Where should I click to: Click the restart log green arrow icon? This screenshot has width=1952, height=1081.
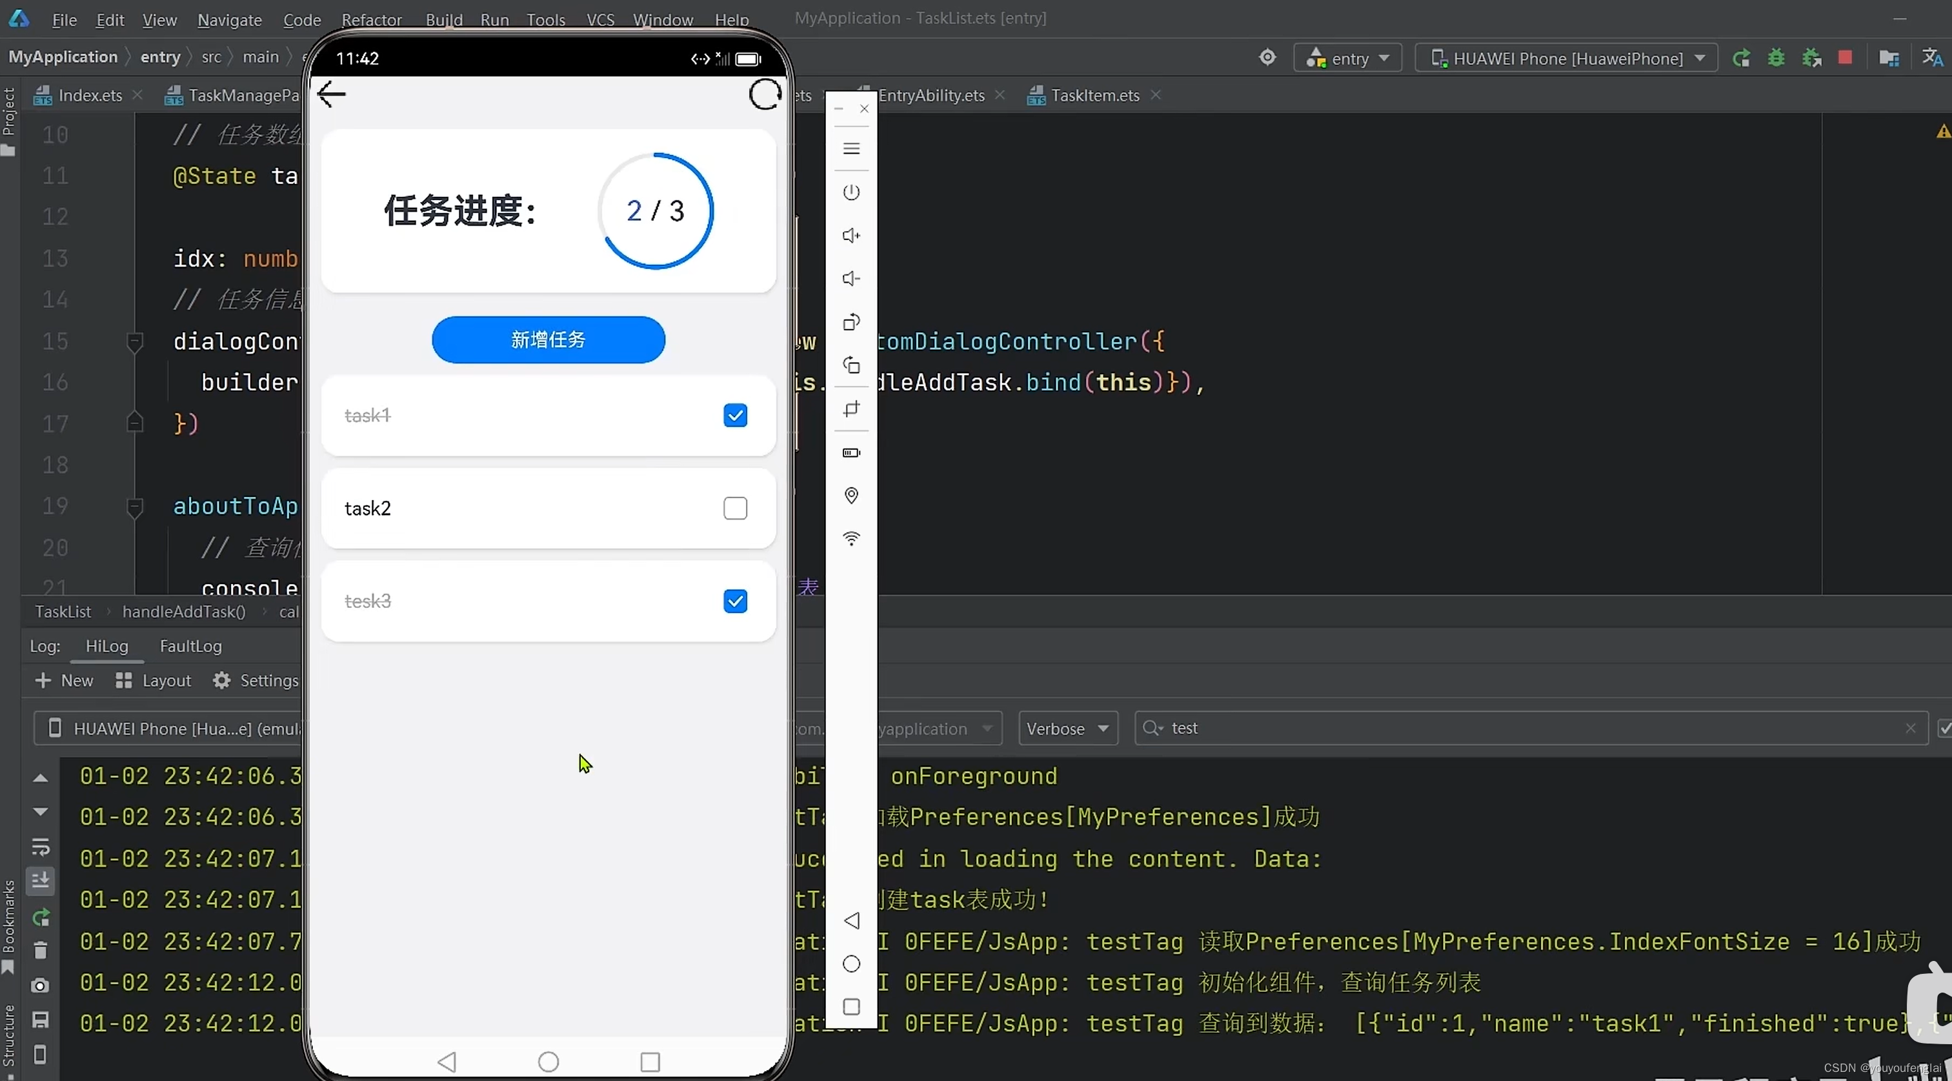(40, 917)
